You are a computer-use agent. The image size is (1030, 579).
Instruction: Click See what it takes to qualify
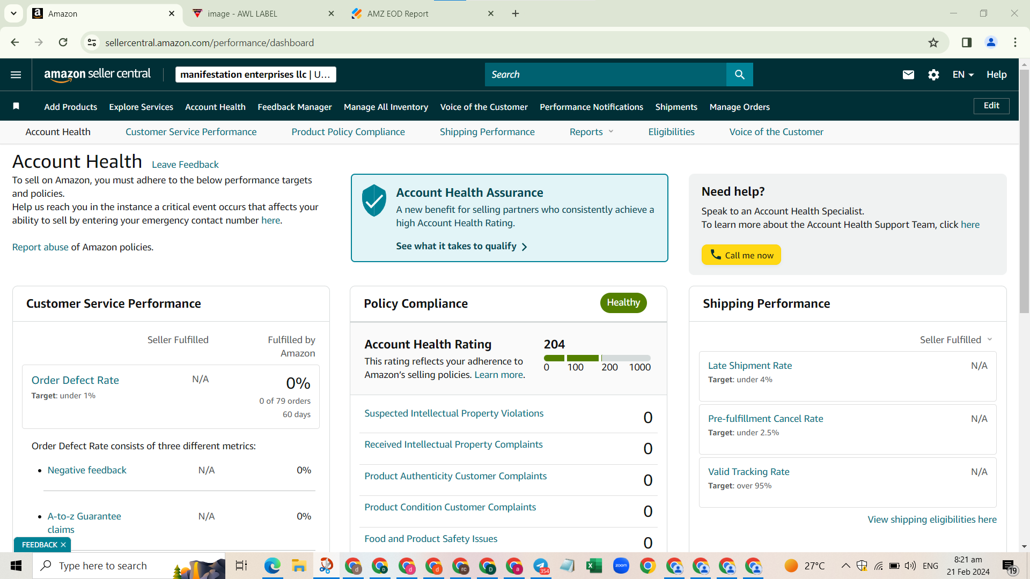click(461, 246)
